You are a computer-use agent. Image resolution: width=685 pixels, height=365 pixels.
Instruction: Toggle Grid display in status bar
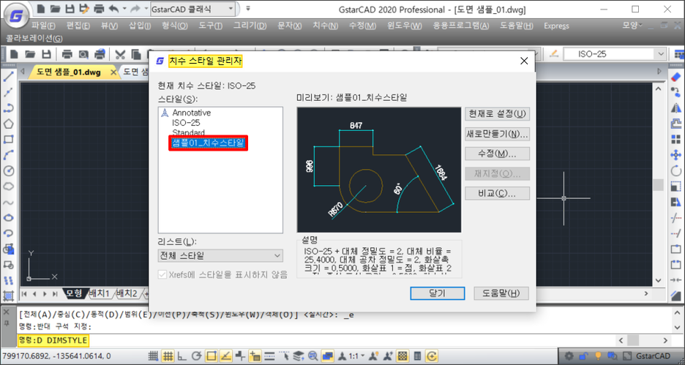(168, 355)
